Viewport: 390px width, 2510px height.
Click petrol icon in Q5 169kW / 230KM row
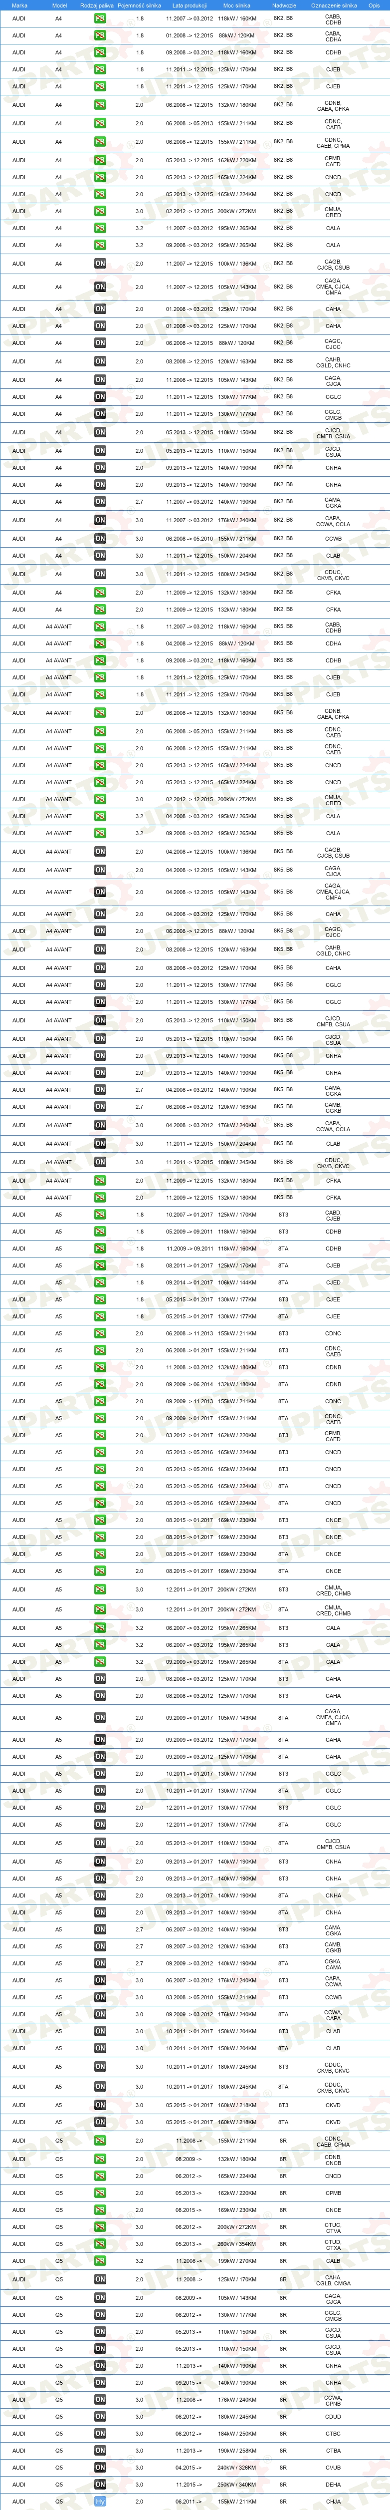tap(100, 2210)
